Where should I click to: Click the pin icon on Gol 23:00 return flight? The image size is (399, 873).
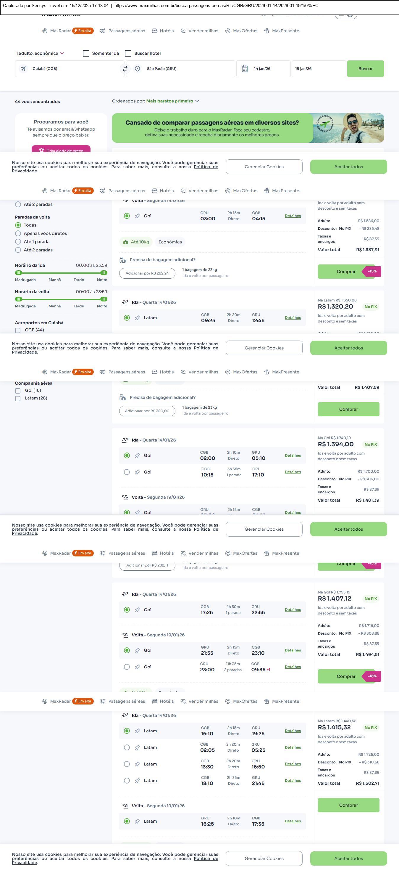pyautogui.click(x=138, y=667)
